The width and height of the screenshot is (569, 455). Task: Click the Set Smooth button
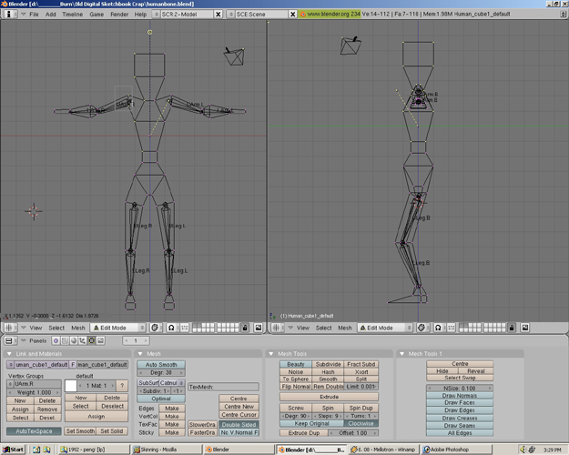click(x=80, y=431)
